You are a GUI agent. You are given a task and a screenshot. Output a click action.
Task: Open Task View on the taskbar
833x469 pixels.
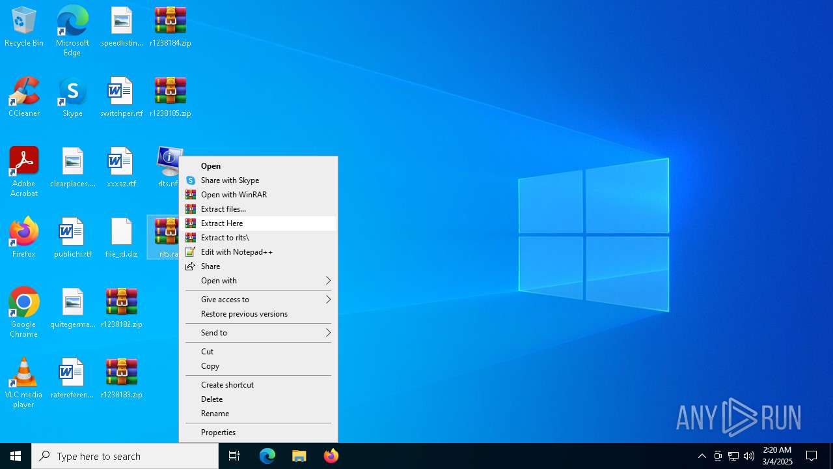pyautogui.click(x=234, y=456)
